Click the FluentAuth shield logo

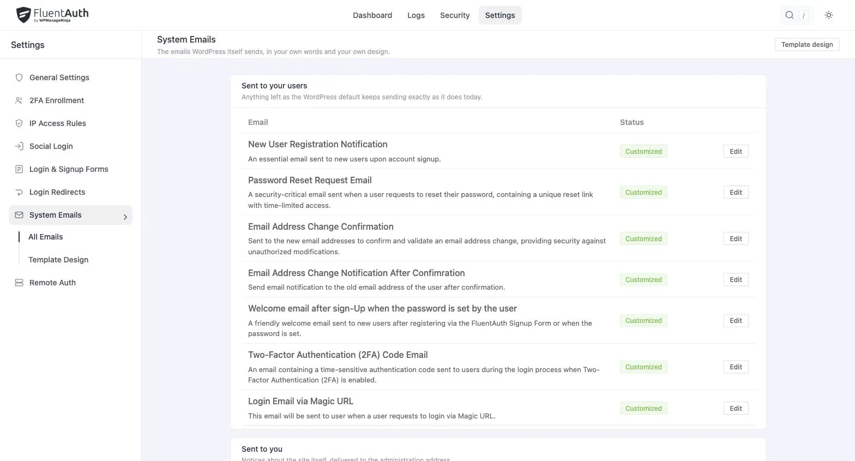point(23,15)
